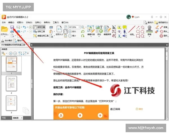This screenshot has width=169, height=135.
Task: Click the 查找(F) find button
Action: pyautogui.click(x=148, y=22)
